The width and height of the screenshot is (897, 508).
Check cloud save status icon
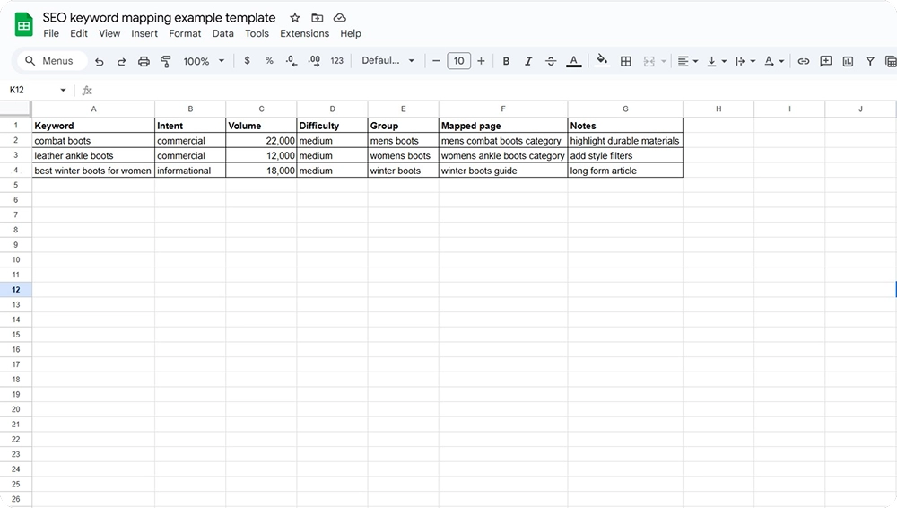point(339,18)
